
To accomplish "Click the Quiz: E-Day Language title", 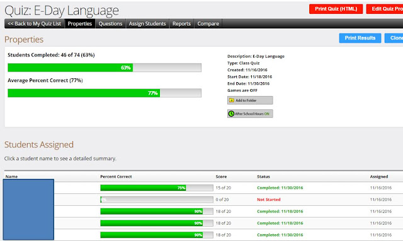I will coord(62,11).
